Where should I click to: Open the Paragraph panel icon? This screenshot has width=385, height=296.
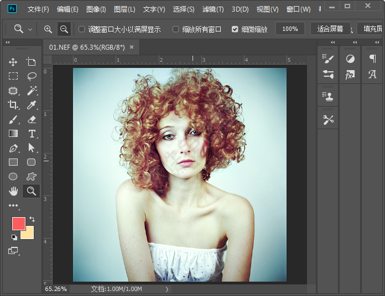tap(372, 59)
